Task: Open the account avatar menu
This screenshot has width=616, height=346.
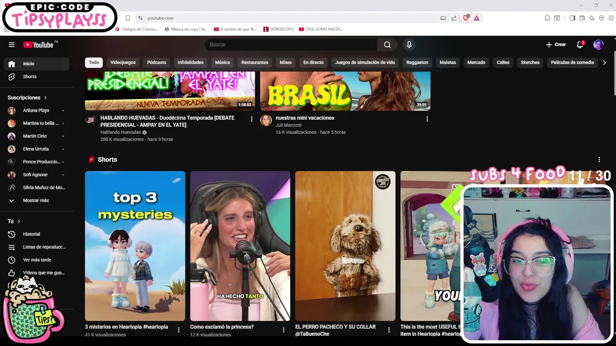Action: (x=598, y=45)
